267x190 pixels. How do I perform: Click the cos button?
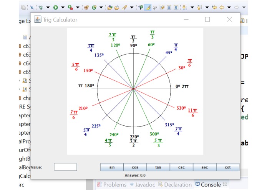pos(135,167)
